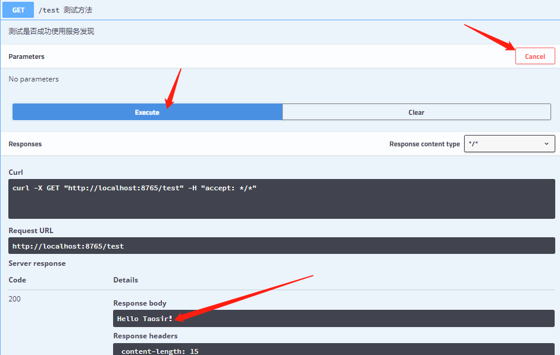
Task: Clear the request results
Action: 416,112
